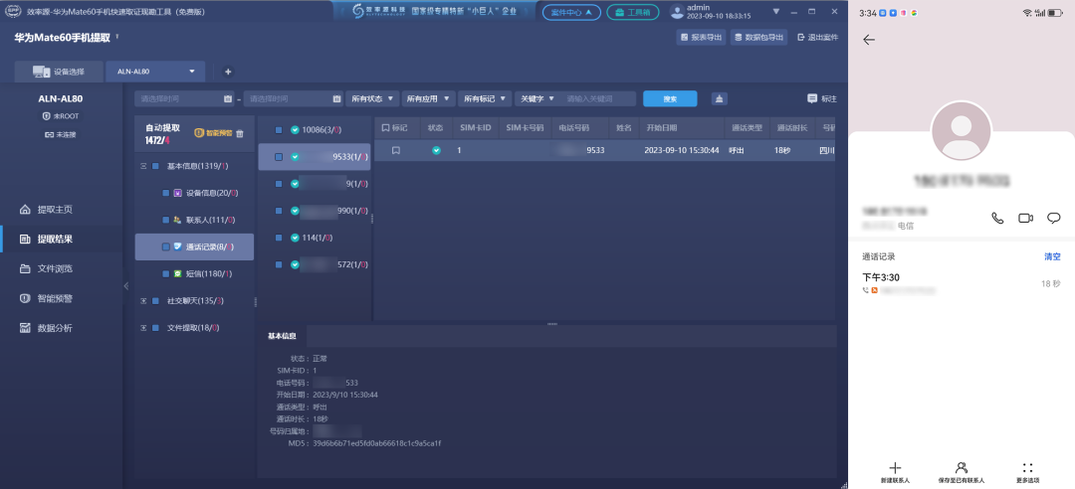Tap the message bubble icon in phone window
Image resolution: width=1075 pixels, height=489 pixels.
[x=1054, y=218]
